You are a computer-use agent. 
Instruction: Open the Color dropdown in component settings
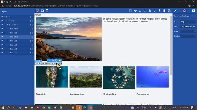pyautogui.click(x=188, y=31)
